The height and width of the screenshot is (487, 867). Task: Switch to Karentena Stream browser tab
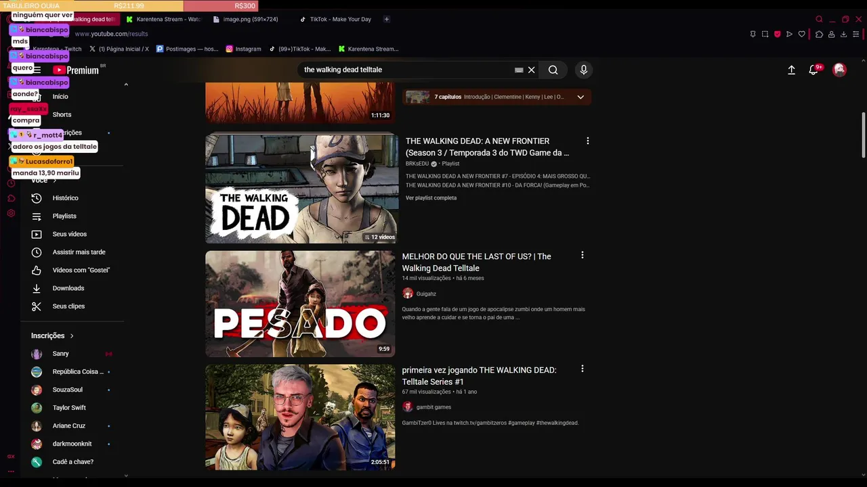163,19
